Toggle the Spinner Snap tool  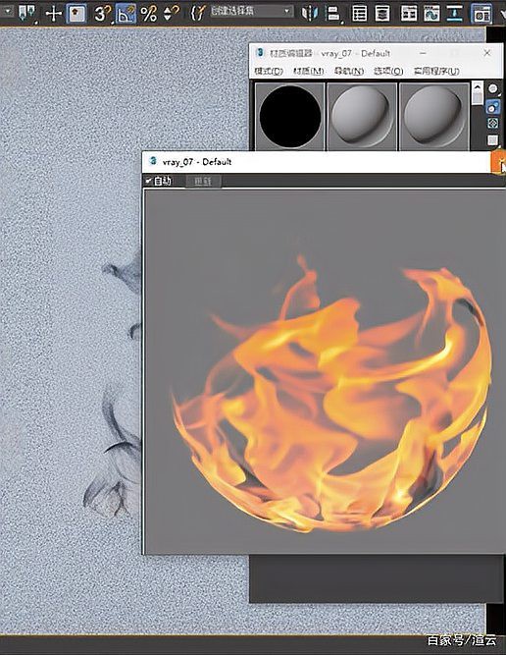[170, 13]
